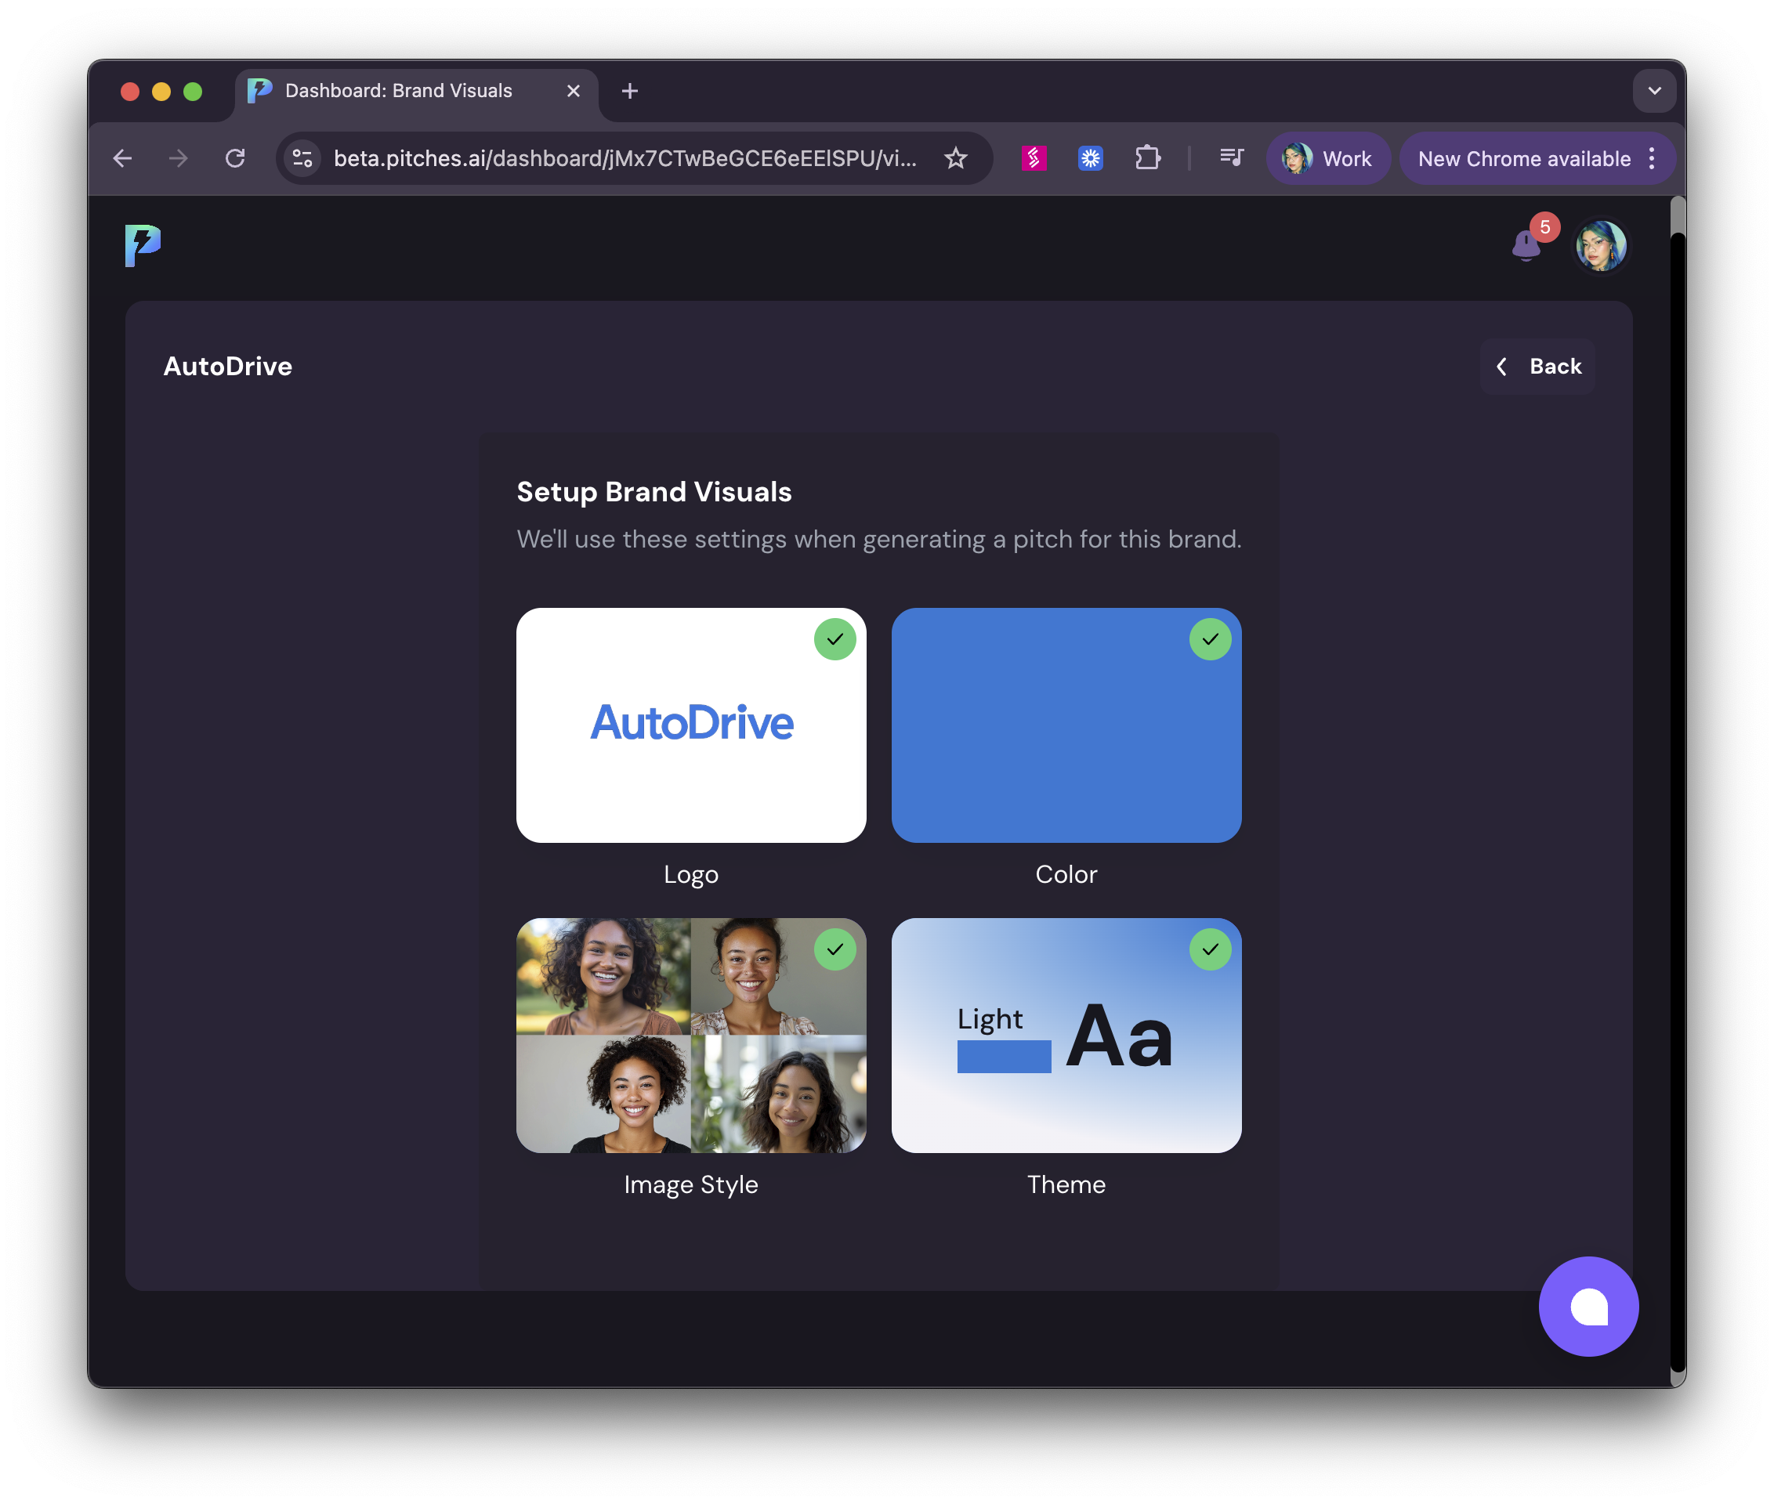Reload the current page
This screenshot has height=1504, width=1774.
(235, 158)
